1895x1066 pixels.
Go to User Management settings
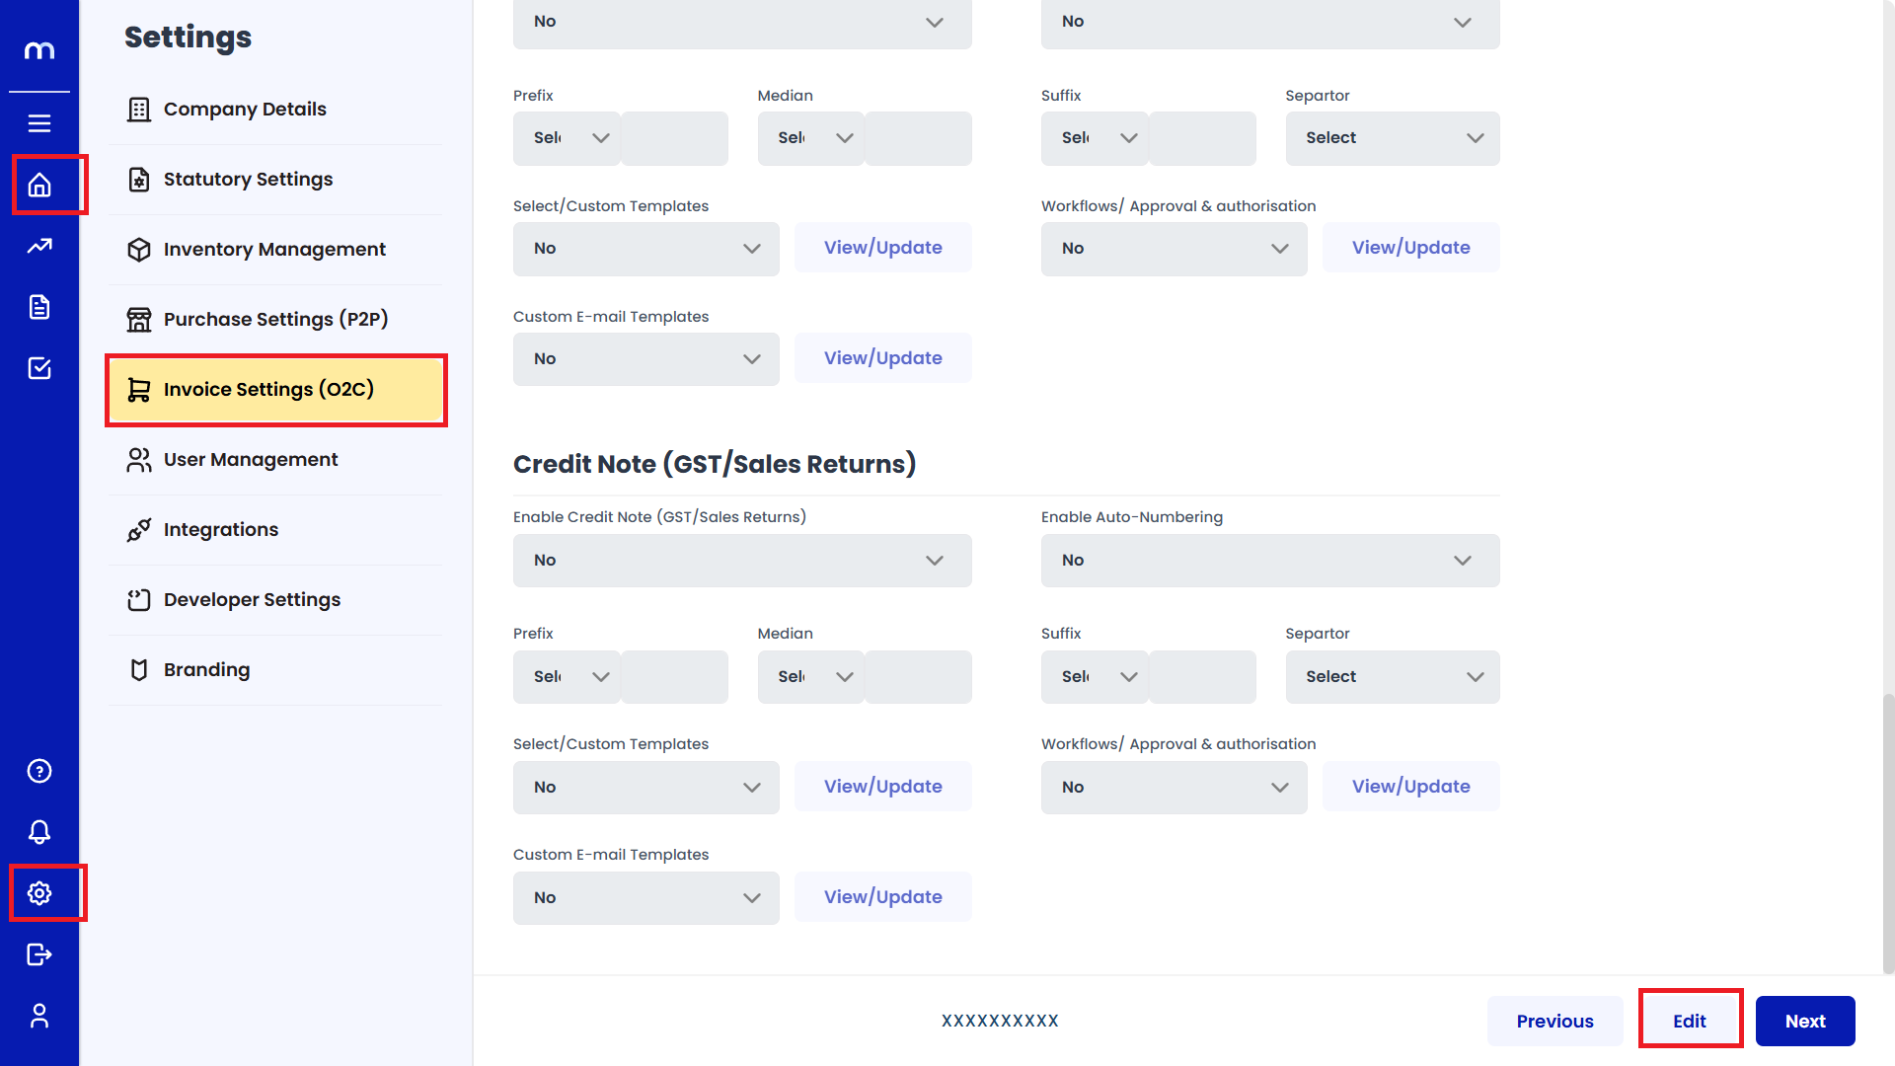click(x=251, y=460)
